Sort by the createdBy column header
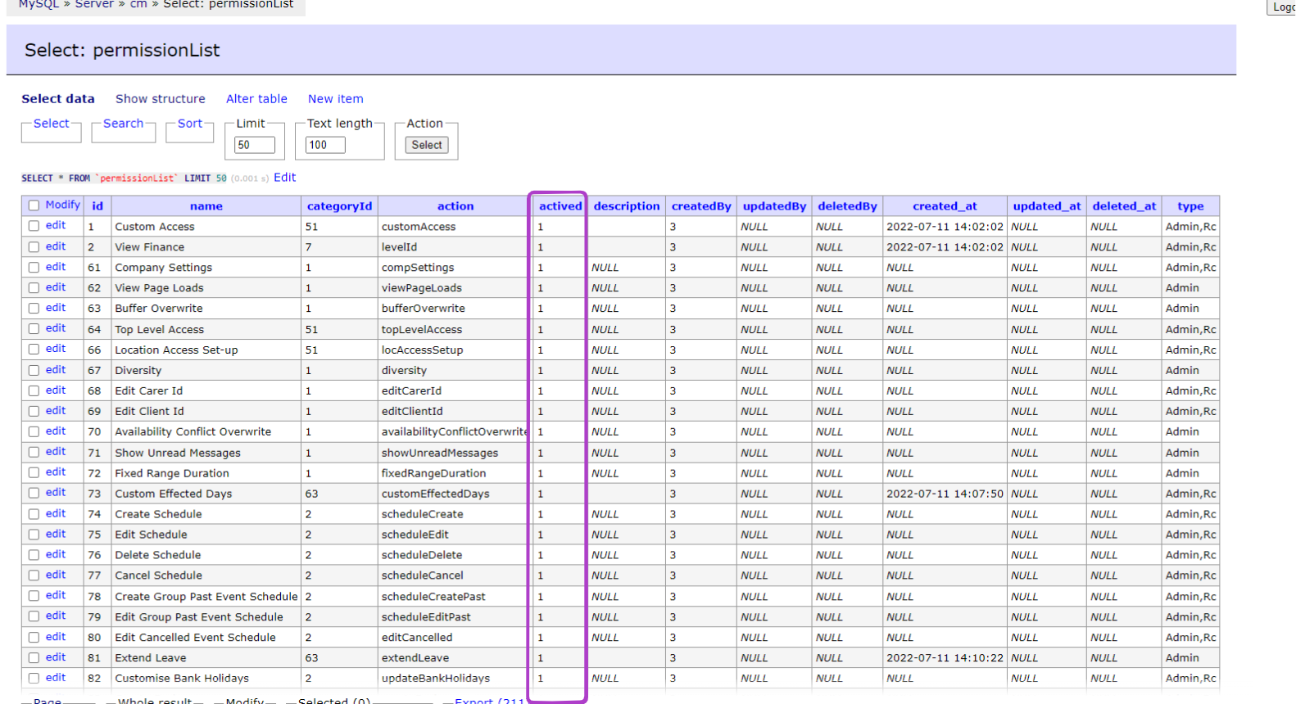Screen dimensions: 1296x704 701,206
